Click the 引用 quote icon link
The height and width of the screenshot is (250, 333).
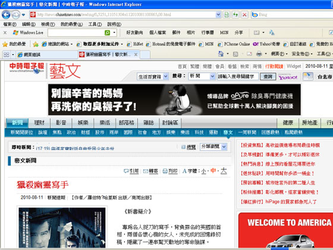coord(131,171)
